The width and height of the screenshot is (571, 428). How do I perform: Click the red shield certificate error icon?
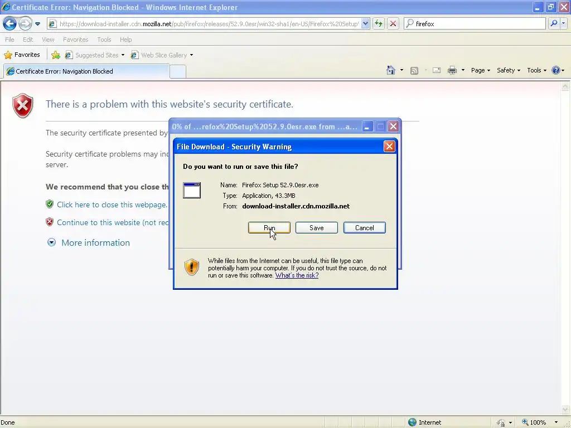coord(22,105)
